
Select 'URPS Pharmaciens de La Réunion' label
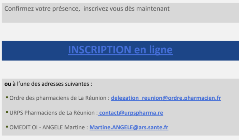(52, 113)
